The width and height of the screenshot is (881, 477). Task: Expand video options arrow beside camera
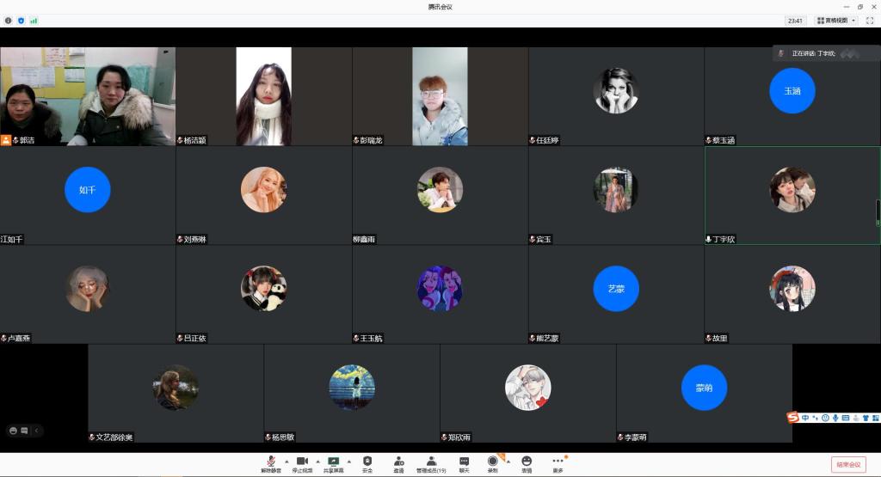point(317,462)
